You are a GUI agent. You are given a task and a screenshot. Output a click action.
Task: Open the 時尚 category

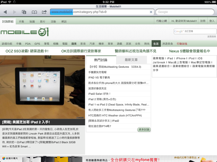[147, 44]
